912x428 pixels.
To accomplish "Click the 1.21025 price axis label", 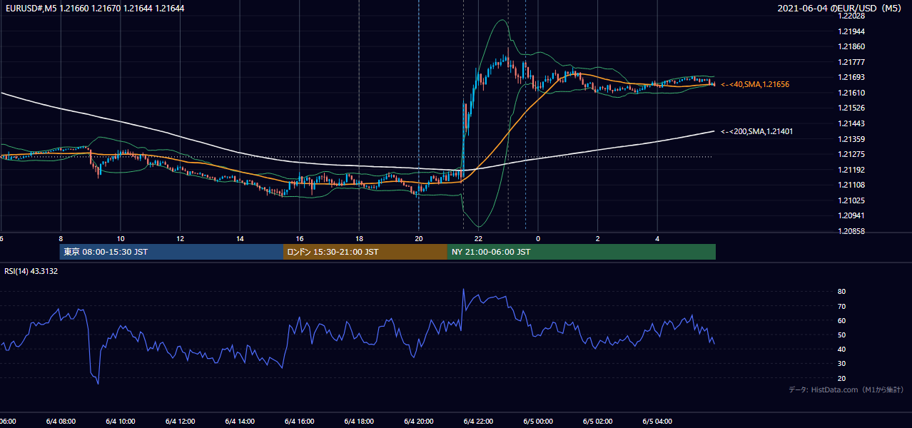I will click(851, 200).
